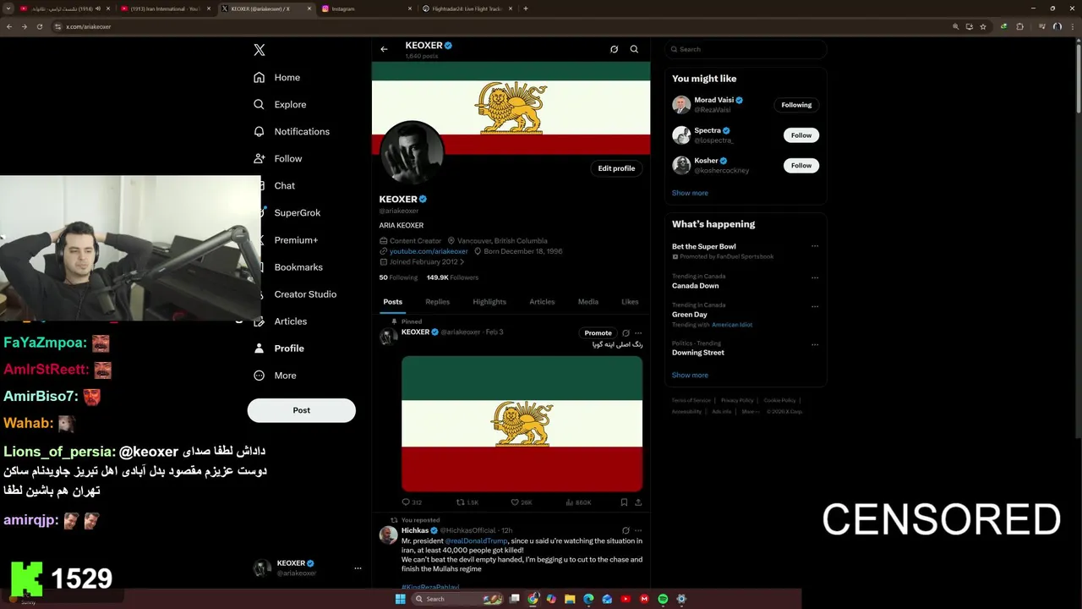Repost the pinned post showing 1.5K
Image resolution: width=1082 pixels, height=609 pixels.
point(467,502)
